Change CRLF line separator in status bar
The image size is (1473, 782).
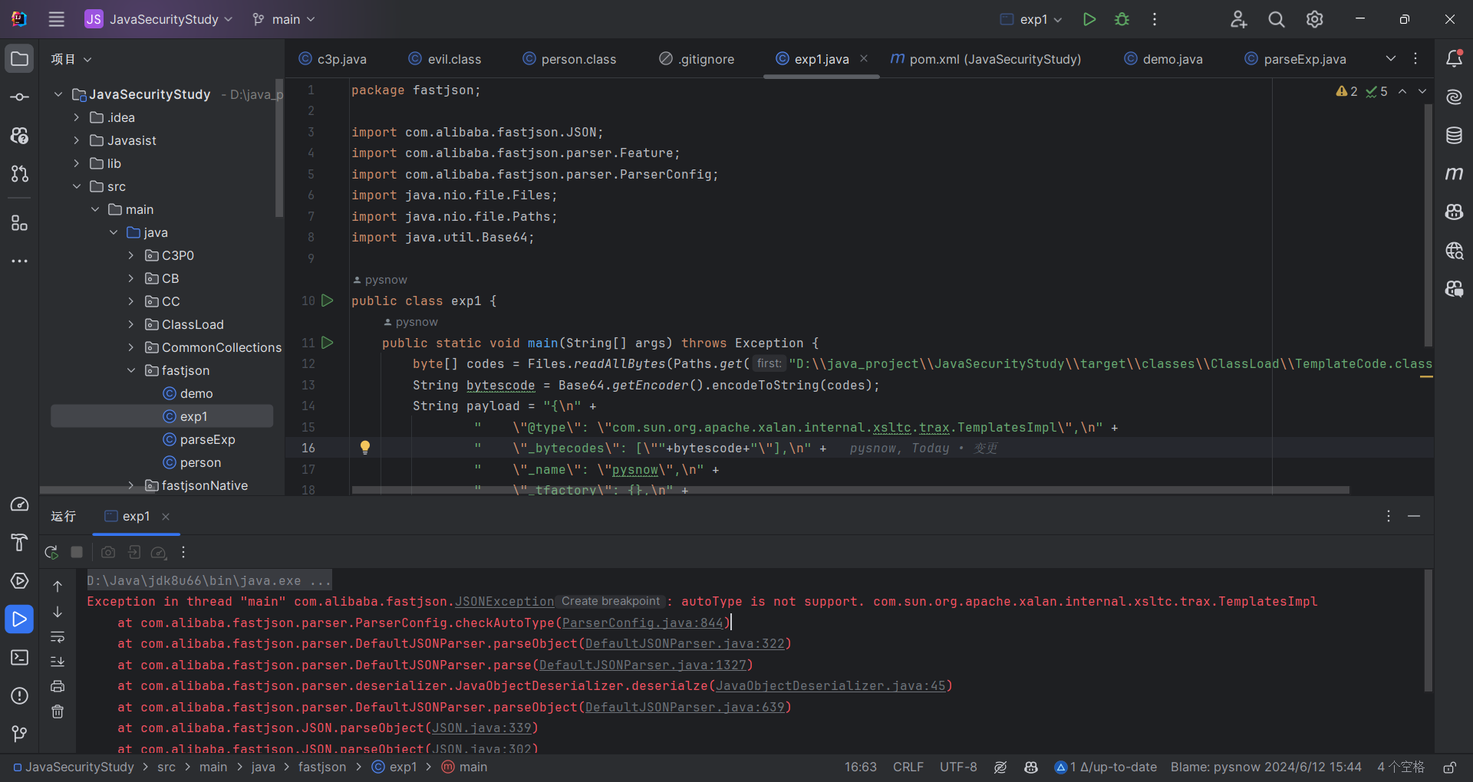click(908, 767)
